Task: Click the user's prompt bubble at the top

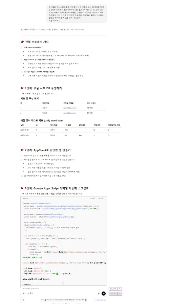Action: pyautogui.click(x=77, y=14)
